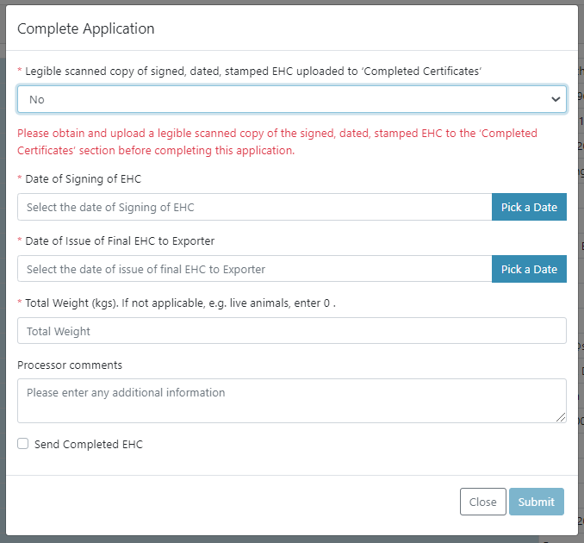Close the Complete Application dialog

pos(482,502)
